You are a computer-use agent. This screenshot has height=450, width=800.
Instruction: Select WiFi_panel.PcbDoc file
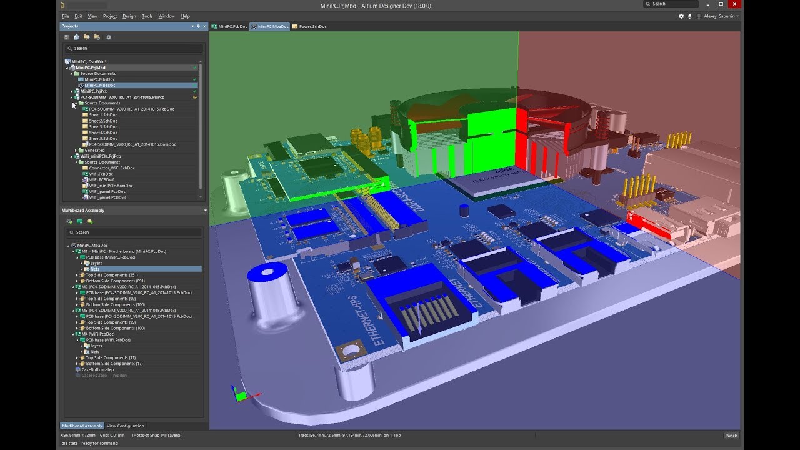pyautogui.click(x=107, y=192)
